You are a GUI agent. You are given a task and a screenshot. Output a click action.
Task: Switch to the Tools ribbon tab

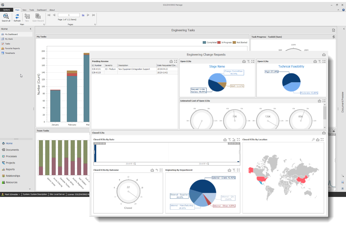[32, 10]
